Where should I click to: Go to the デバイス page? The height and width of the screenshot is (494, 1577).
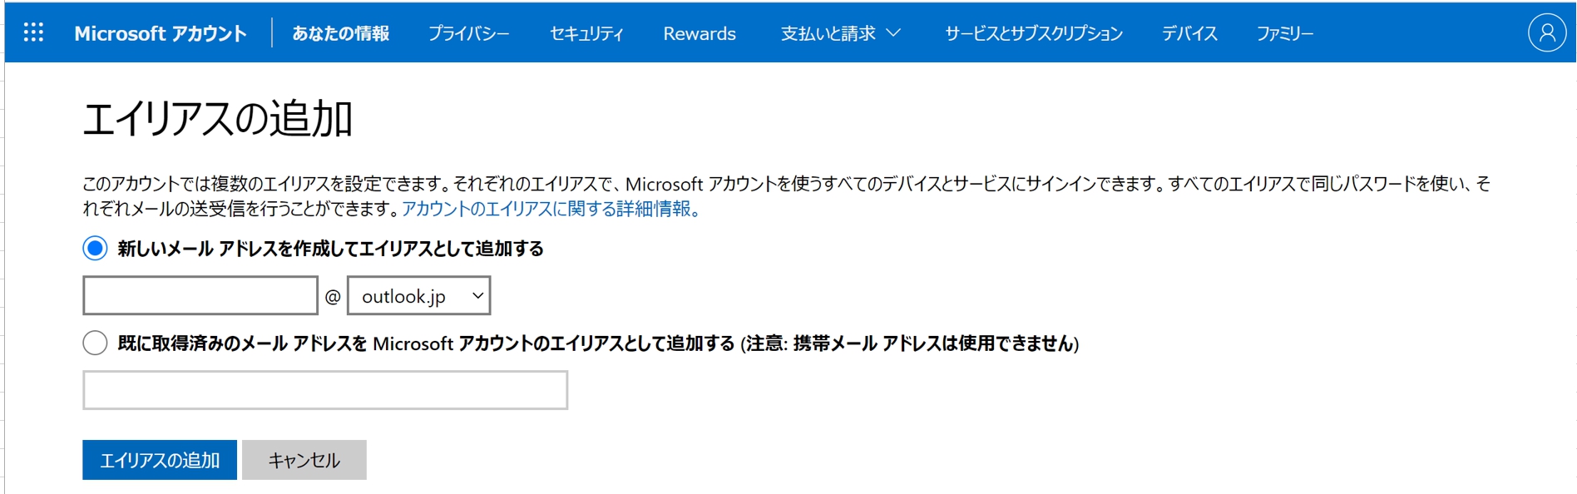(x=1189, y=33)
